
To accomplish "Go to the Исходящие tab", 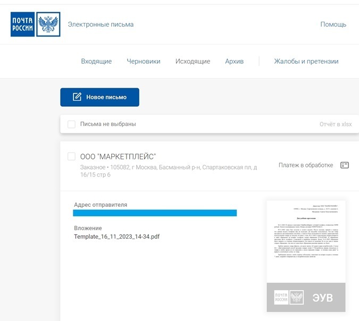I will click(x=193, y=61).
